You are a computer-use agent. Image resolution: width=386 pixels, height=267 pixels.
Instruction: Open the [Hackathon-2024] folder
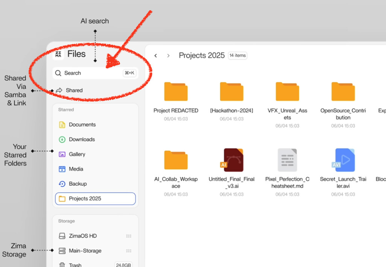pos(231,92)
